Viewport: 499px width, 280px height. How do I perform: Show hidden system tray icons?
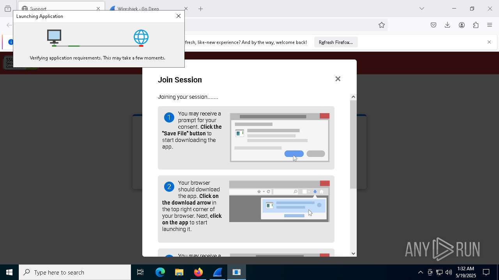coord(420,272)
